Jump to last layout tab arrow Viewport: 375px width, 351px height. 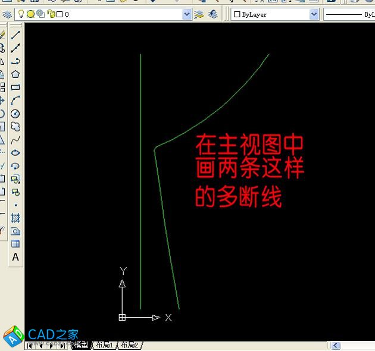click(63, 346)
